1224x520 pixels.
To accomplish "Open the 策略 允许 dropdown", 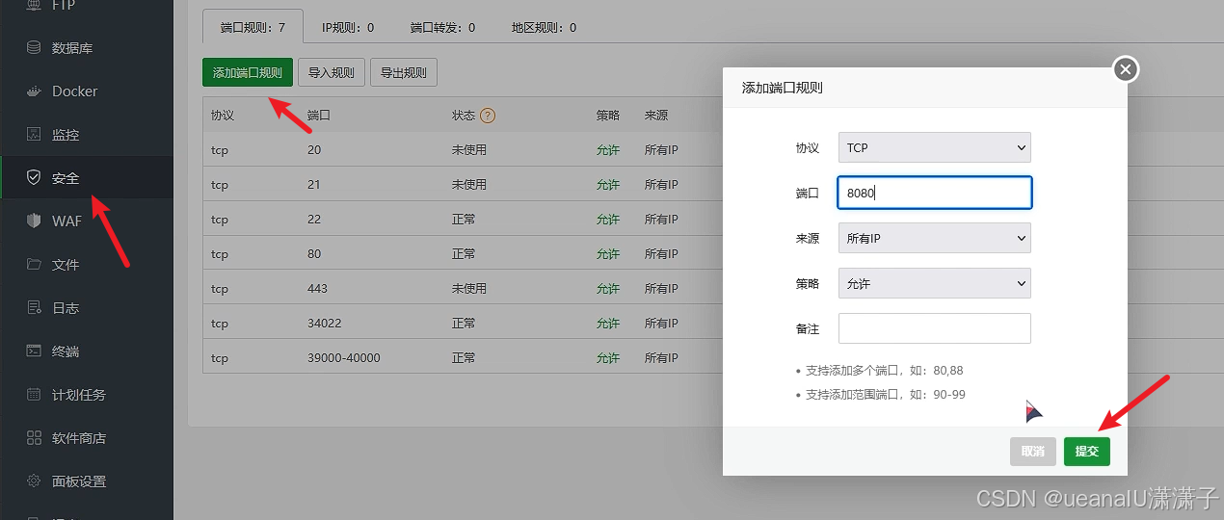I will pyautogui.click(x=935, y=283).
